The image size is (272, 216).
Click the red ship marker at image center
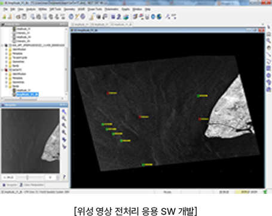pos(140,117)
